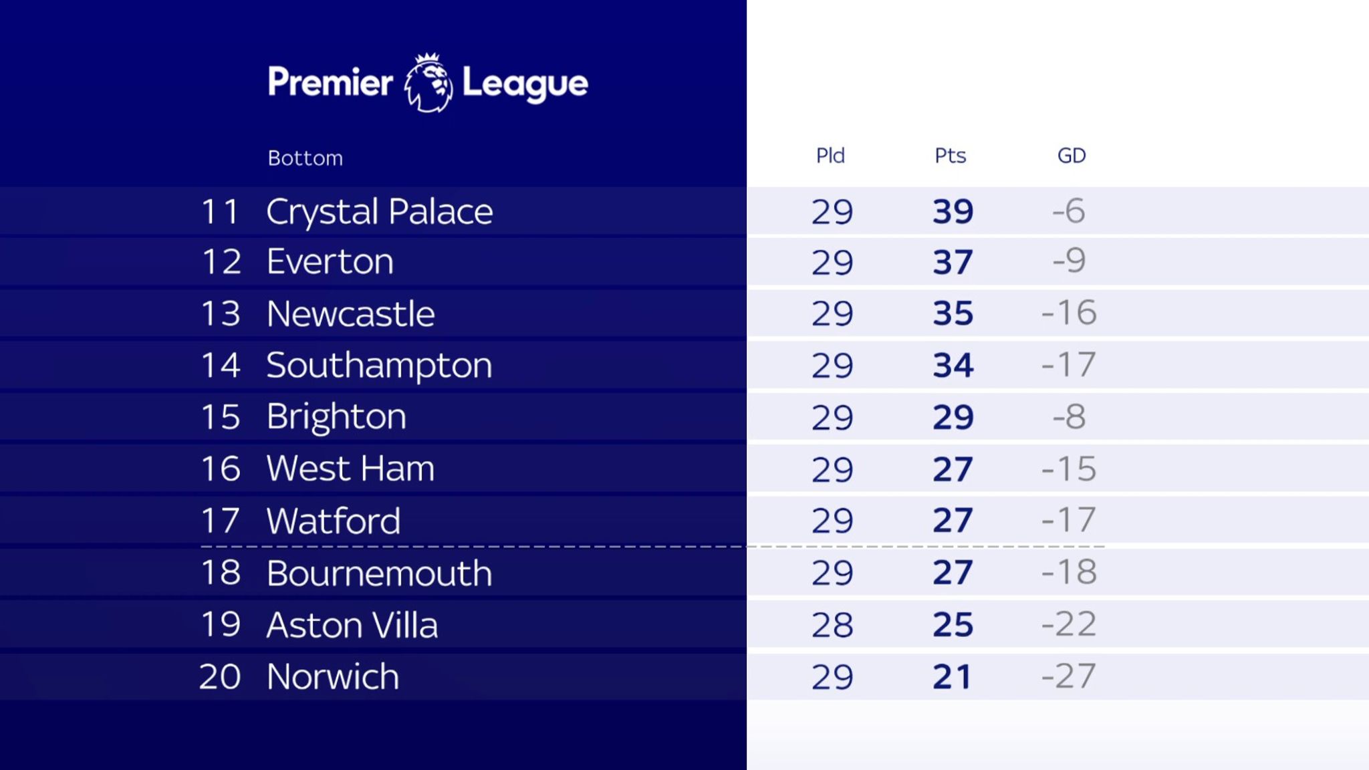This screenshot has width=1369, height=770.
Task: Click the Watford team name
Action: pyautogui.click(x=334, y=521)
